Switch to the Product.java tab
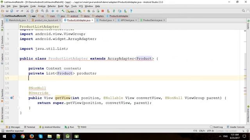Screen dimensions: 250x140 click(x=105, y=20)
